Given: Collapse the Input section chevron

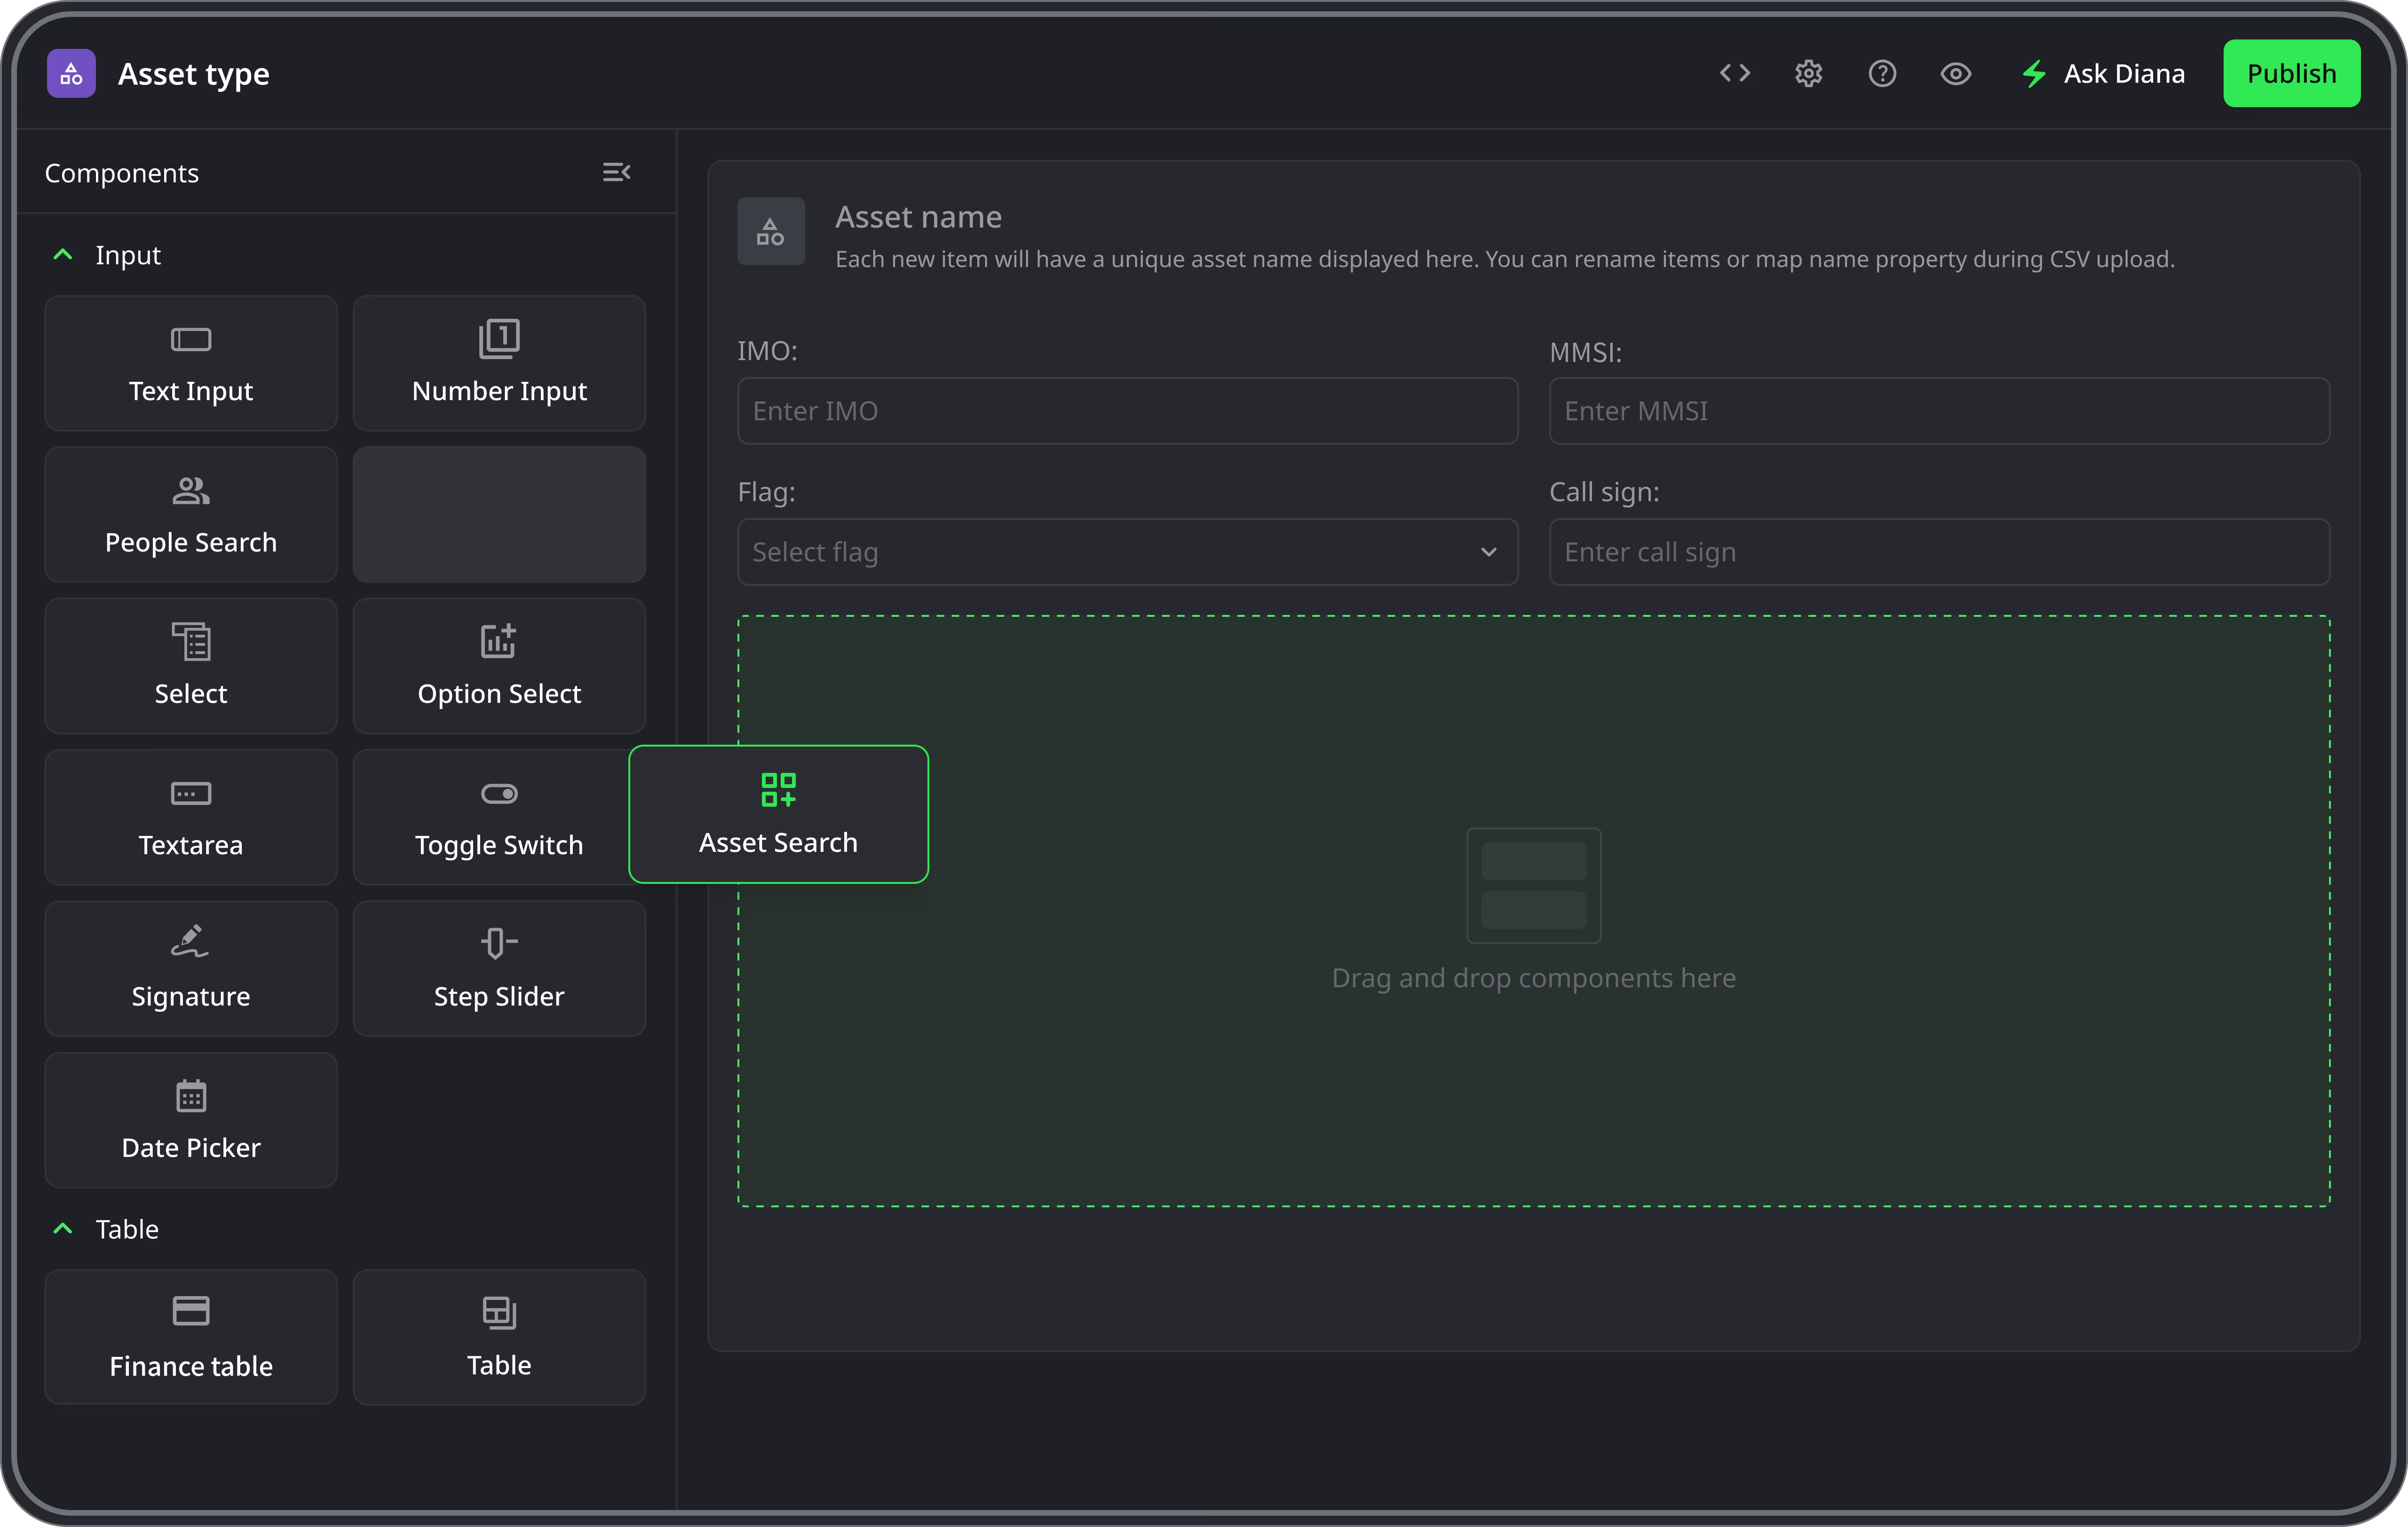Looking at the screenshot, I should point(62,255).
